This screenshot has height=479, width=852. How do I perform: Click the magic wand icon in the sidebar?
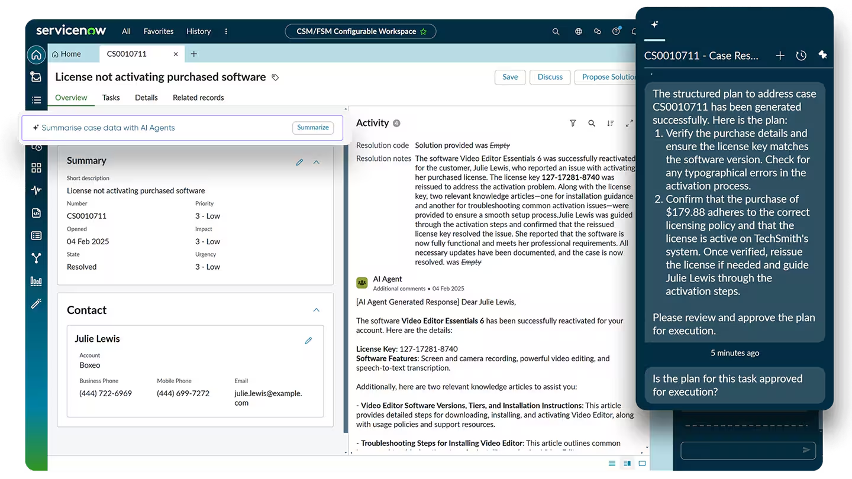coord(35,303)
